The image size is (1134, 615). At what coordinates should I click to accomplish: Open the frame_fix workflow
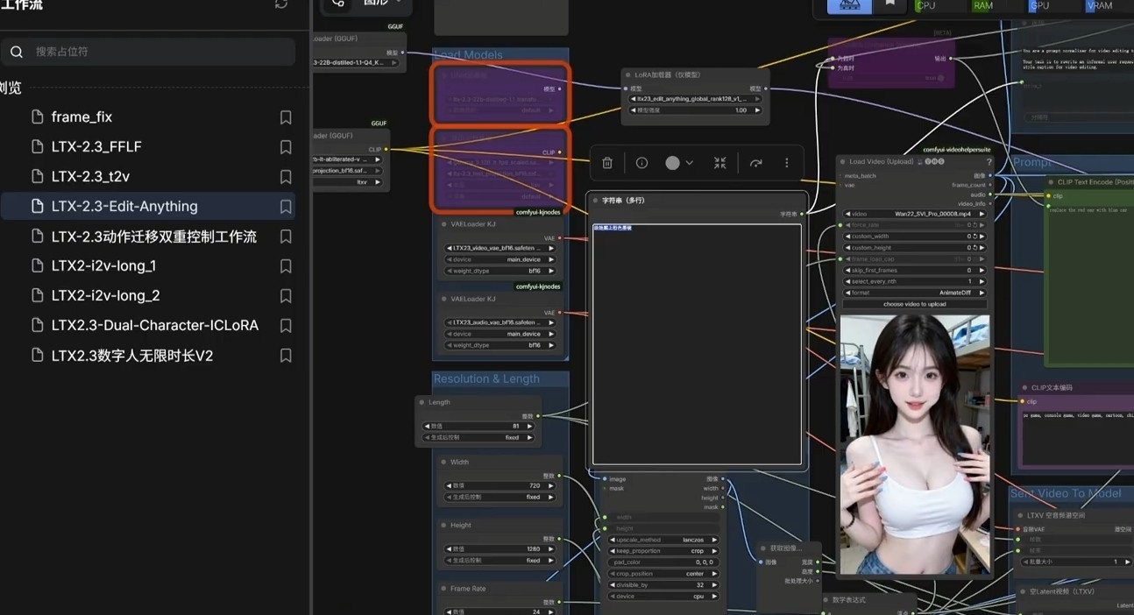coord(82,117)
